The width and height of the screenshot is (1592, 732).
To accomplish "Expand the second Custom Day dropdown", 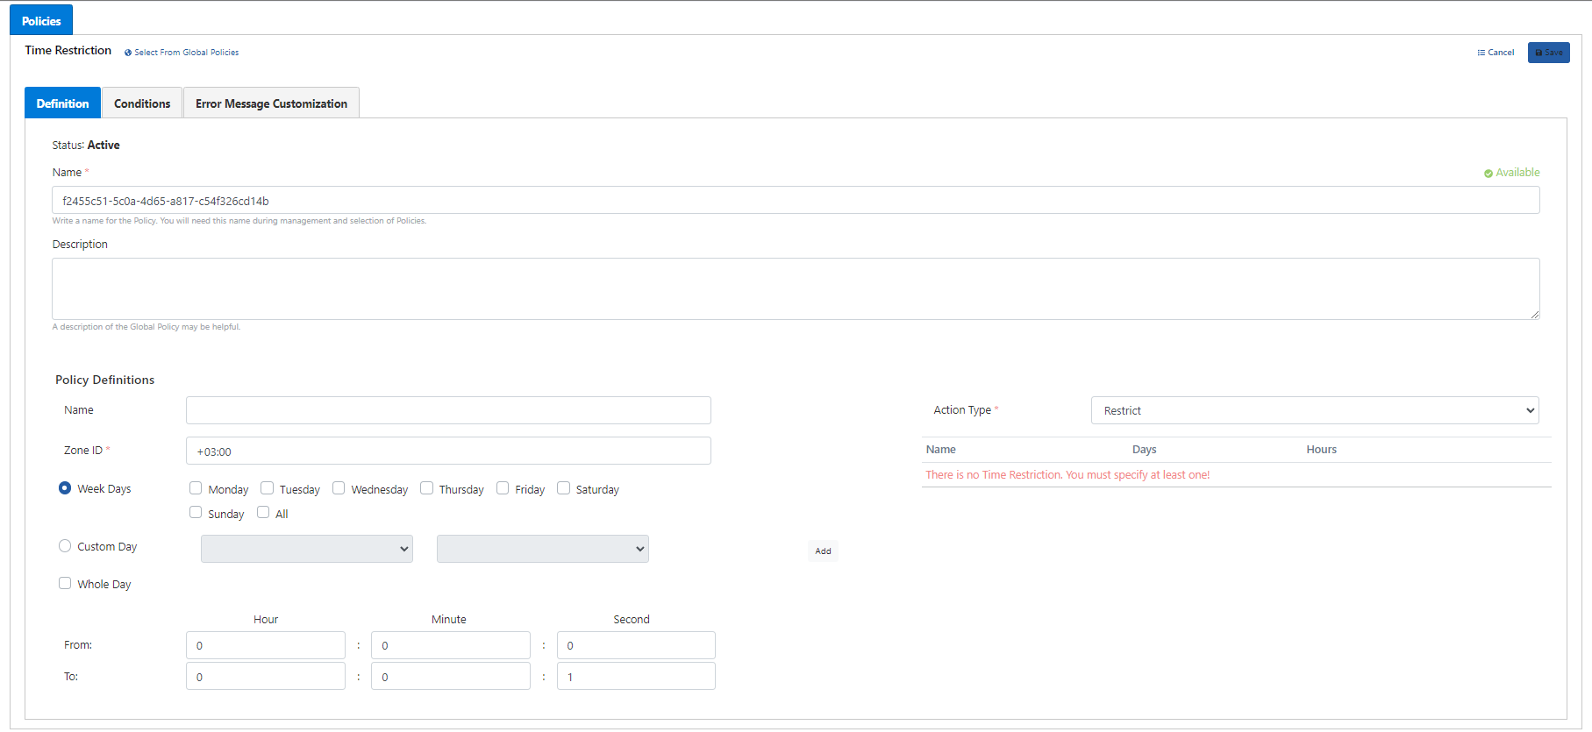I will click(x=542, y=549).
